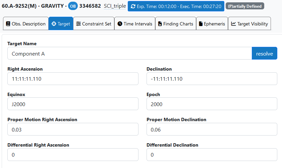Click the document icon on Ephemeris
This screenshot has height=168, width=282.
(201, 24)
